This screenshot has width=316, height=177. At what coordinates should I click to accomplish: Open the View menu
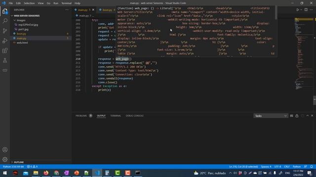[40, 3]
